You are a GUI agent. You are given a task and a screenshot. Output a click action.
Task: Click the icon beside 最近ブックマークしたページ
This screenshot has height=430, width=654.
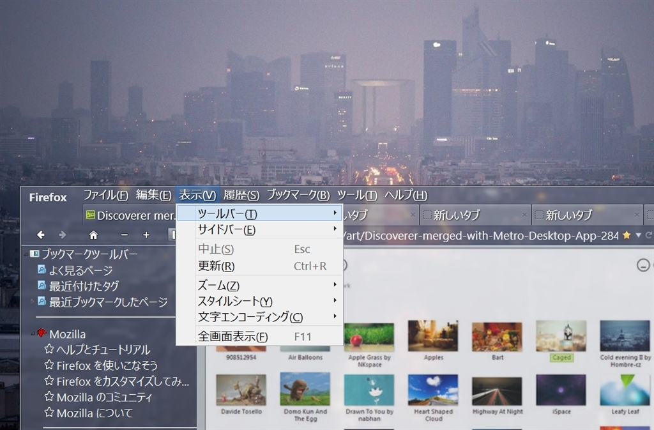[x=42, y=301]
